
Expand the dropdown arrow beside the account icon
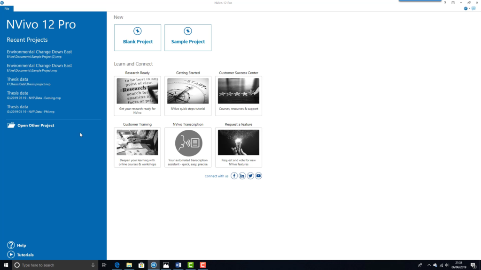469,8
